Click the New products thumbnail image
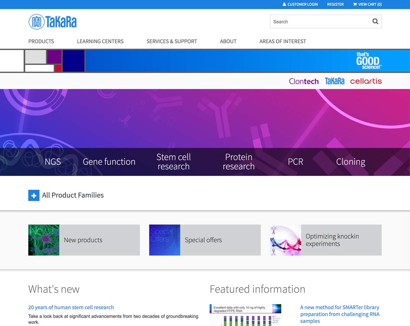Screen dimensions: 410x326 (x=44, y=240)
